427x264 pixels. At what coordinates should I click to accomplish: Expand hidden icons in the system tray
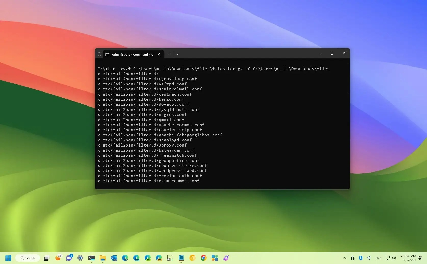(x=344, y=258)
